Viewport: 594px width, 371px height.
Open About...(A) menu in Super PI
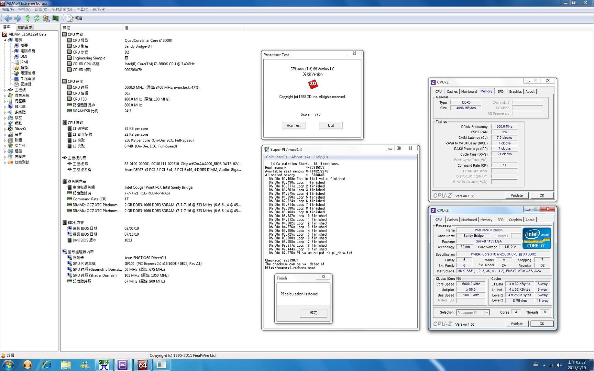tap(300, 157)
